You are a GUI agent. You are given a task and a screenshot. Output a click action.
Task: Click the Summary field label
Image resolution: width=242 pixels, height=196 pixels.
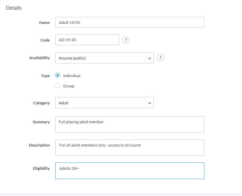pyautogui.click(x=41, y=122)
